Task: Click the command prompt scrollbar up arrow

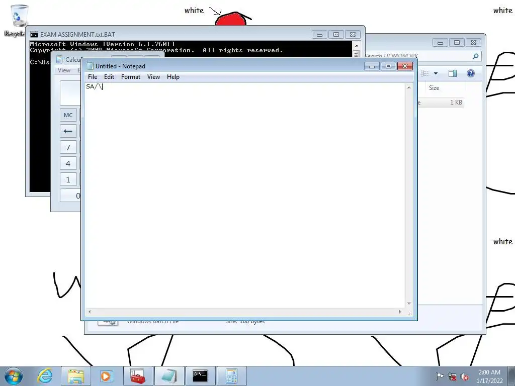Action: (357, 46)
